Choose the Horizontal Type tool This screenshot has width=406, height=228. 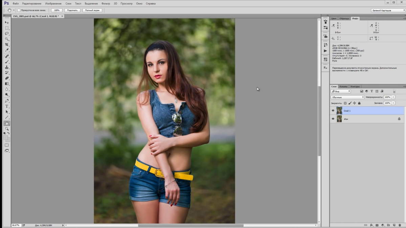coord(7,106)
